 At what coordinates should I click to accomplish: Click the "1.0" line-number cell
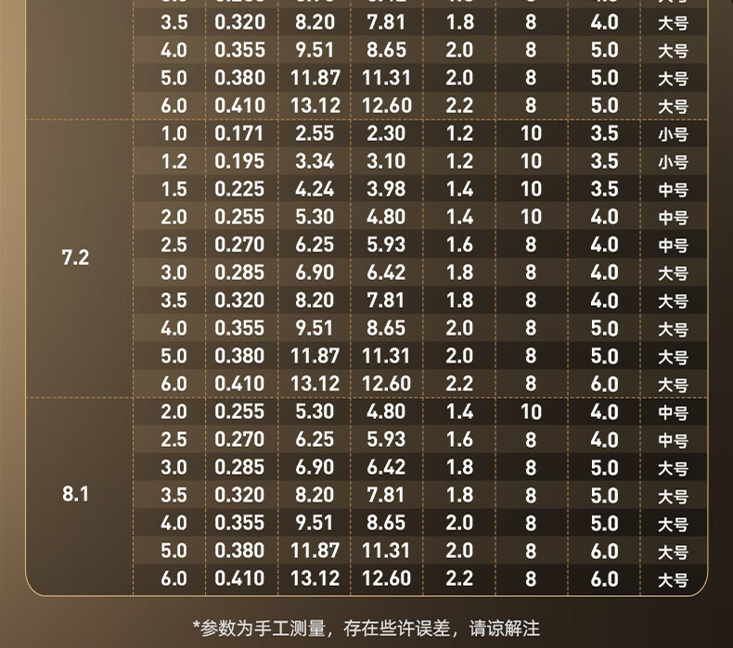[174, 133]
